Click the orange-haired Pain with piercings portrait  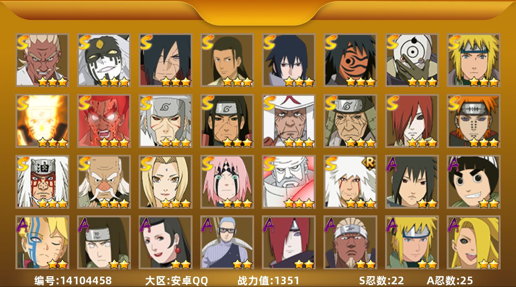click(x=474, y=121)
